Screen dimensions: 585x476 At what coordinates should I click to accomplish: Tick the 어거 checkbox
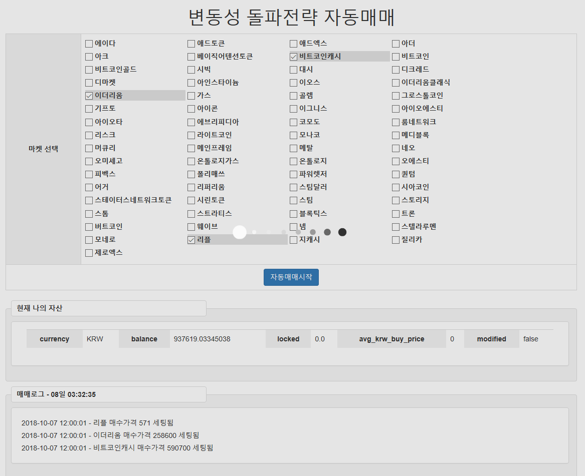point(89,187)
